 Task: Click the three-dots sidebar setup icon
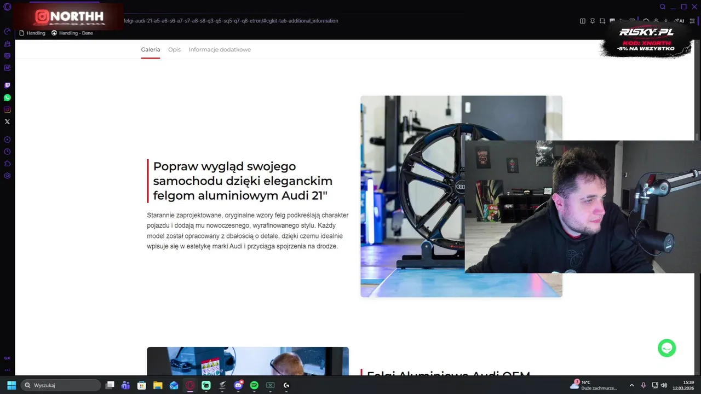pos(7,370)
